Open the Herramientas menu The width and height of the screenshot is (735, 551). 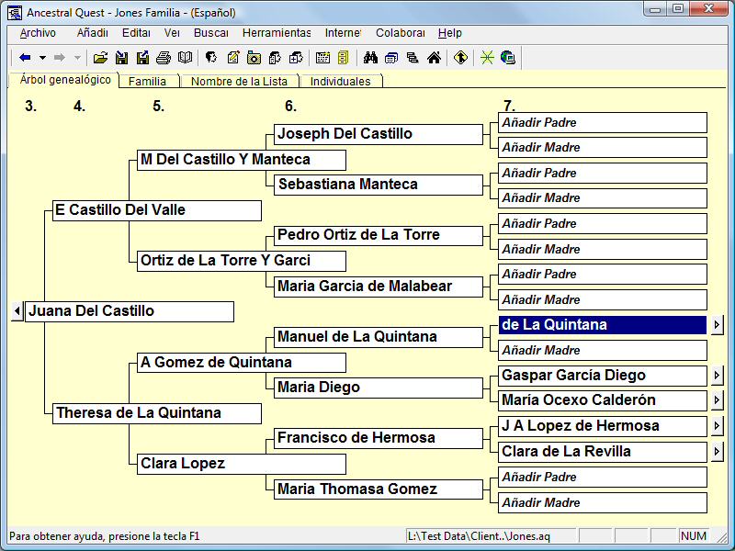[x=277, y=33]
